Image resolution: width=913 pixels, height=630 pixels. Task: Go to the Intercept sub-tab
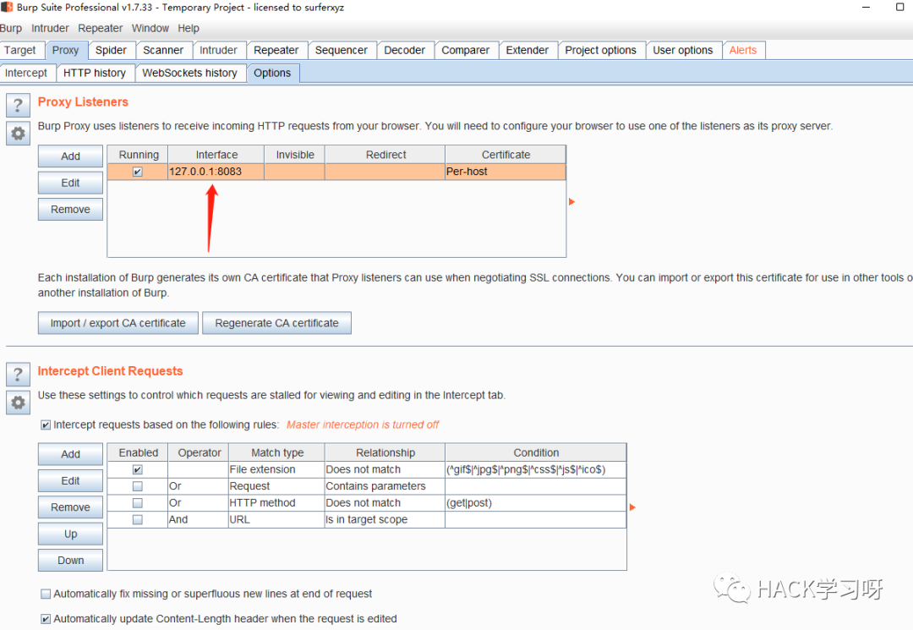point(26,73)
